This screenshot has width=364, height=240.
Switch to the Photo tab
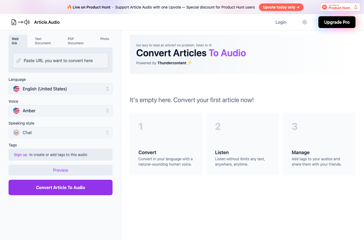pyautogui.click(x=105, y=39)
